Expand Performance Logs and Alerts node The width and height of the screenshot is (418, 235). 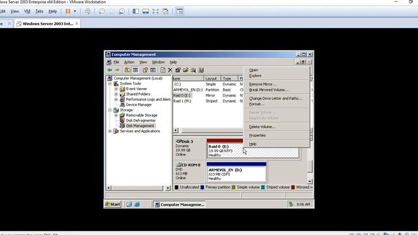[x=116, y=99]
